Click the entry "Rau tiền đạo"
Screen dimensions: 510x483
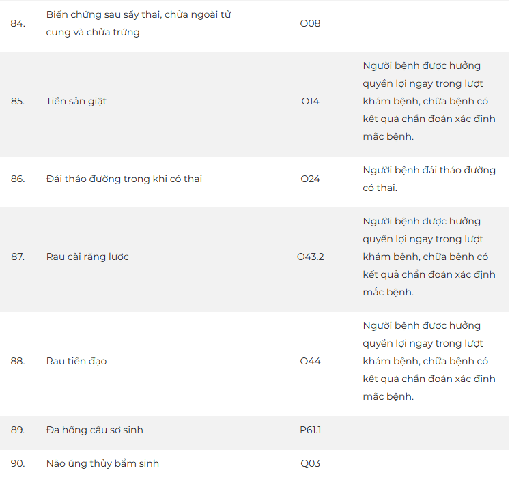(76, 361)
